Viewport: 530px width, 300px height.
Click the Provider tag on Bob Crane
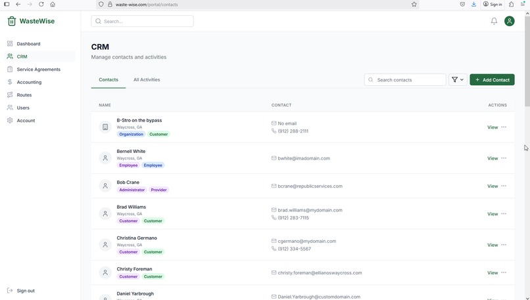coord(159,190)
